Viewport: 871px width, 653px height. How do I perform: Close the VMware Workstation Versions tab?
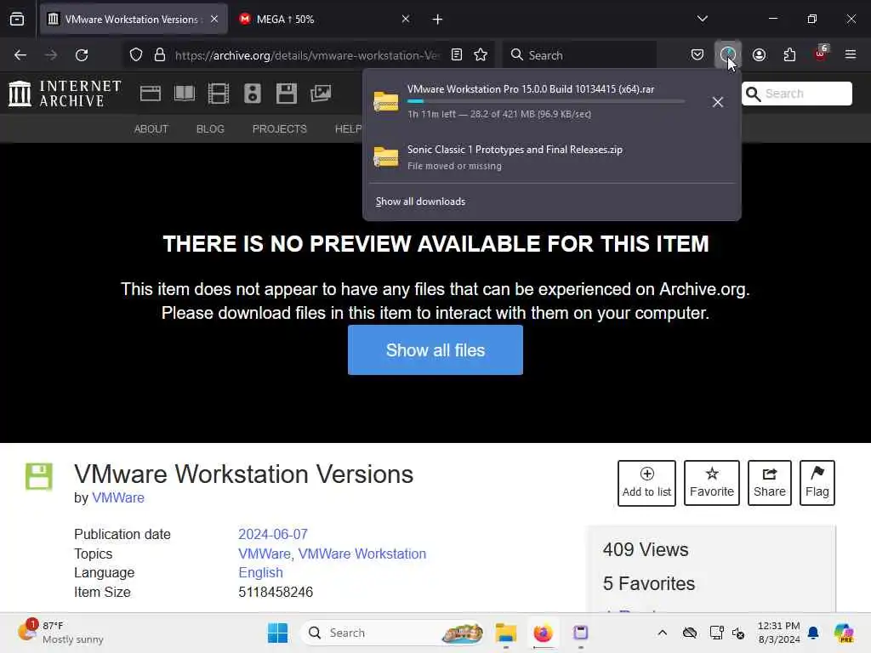coord(214,20)
